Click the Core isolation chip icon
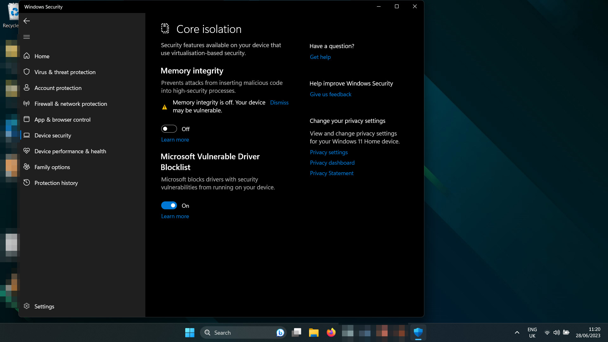Image resolution: width=608 pixels, height=342 pixels. 165,28
